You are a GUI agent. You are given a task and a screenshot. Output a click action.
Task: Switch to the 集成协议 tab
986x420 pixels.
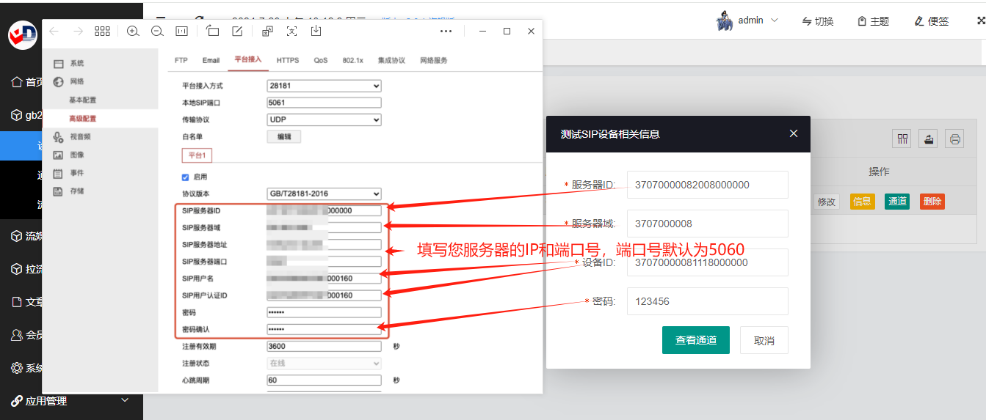click(x=391, y=60)
